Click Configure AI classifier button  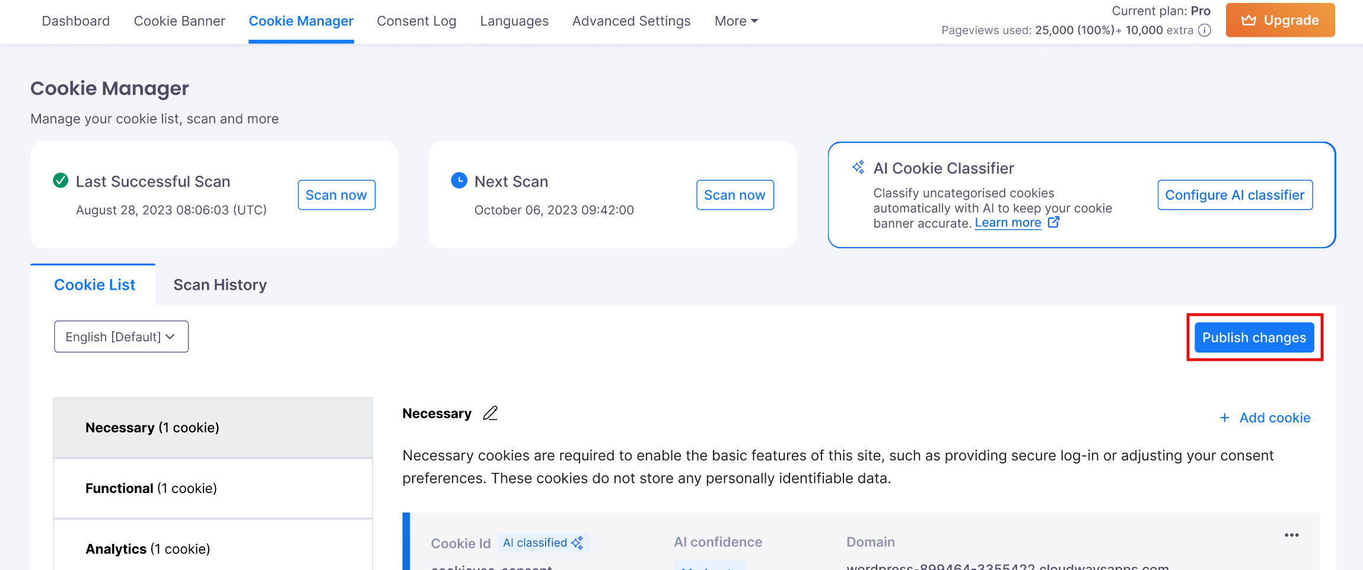pos(1235,195)
